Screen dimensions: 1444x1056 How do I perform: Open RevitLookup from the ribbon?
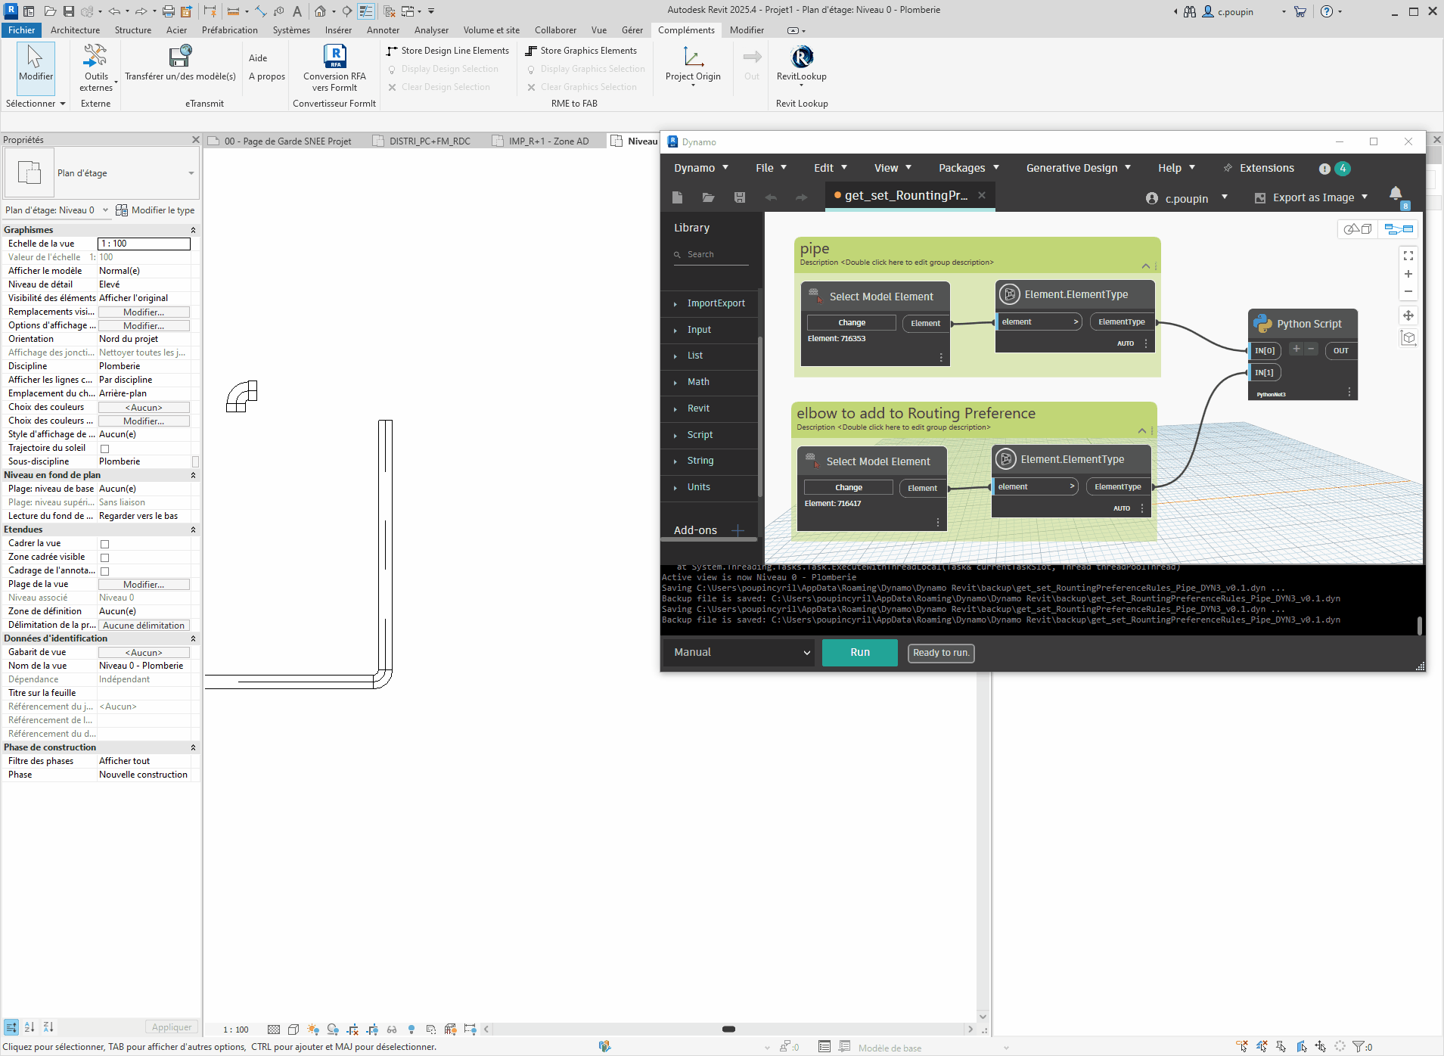801,65
